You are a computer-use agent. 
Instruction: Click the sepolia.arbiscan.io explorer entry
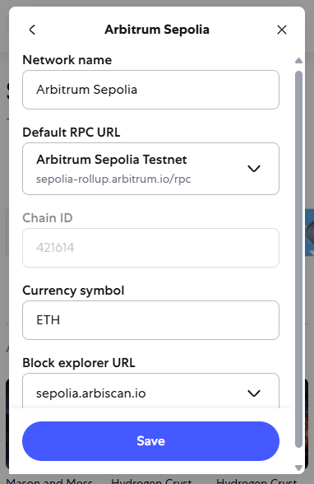[90, 393]
